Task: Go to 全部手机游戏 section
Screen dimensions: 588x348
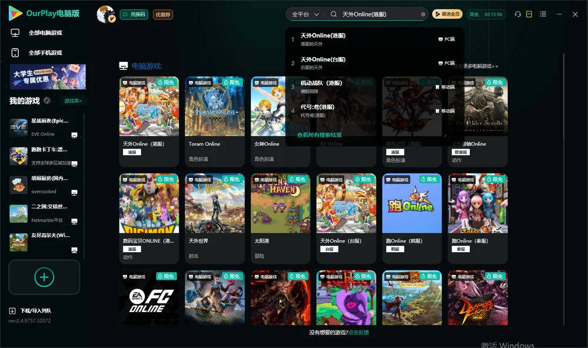Action: pyautogui.click(x=36, y=53)
